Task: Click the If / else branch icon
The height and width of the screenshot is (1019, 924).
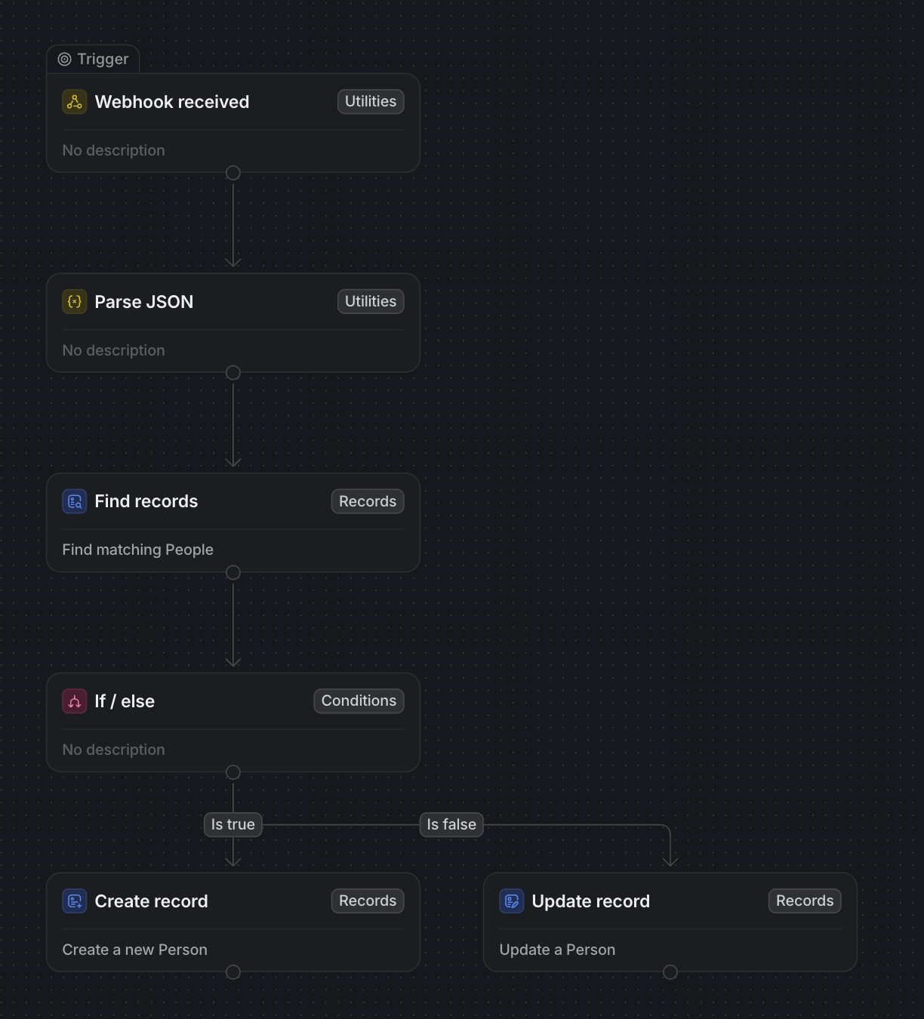Action: (75, 701)
